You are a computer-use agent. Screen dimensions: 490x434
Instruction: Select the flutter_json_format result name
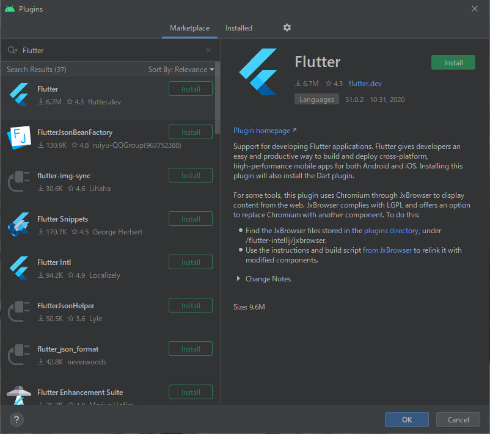68,349
